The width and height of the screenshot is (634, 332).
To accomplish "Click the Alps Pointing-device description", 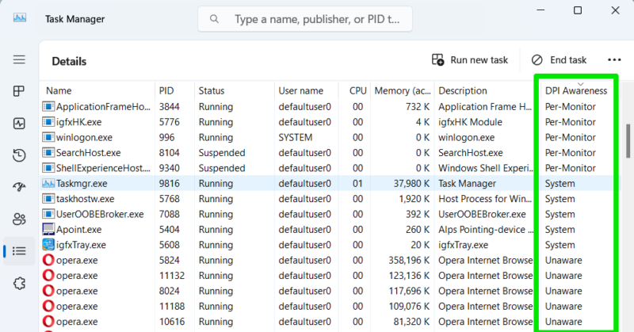I will pos(486,229).
